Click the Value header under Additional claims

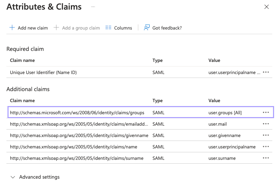click(x=214, y=101)
